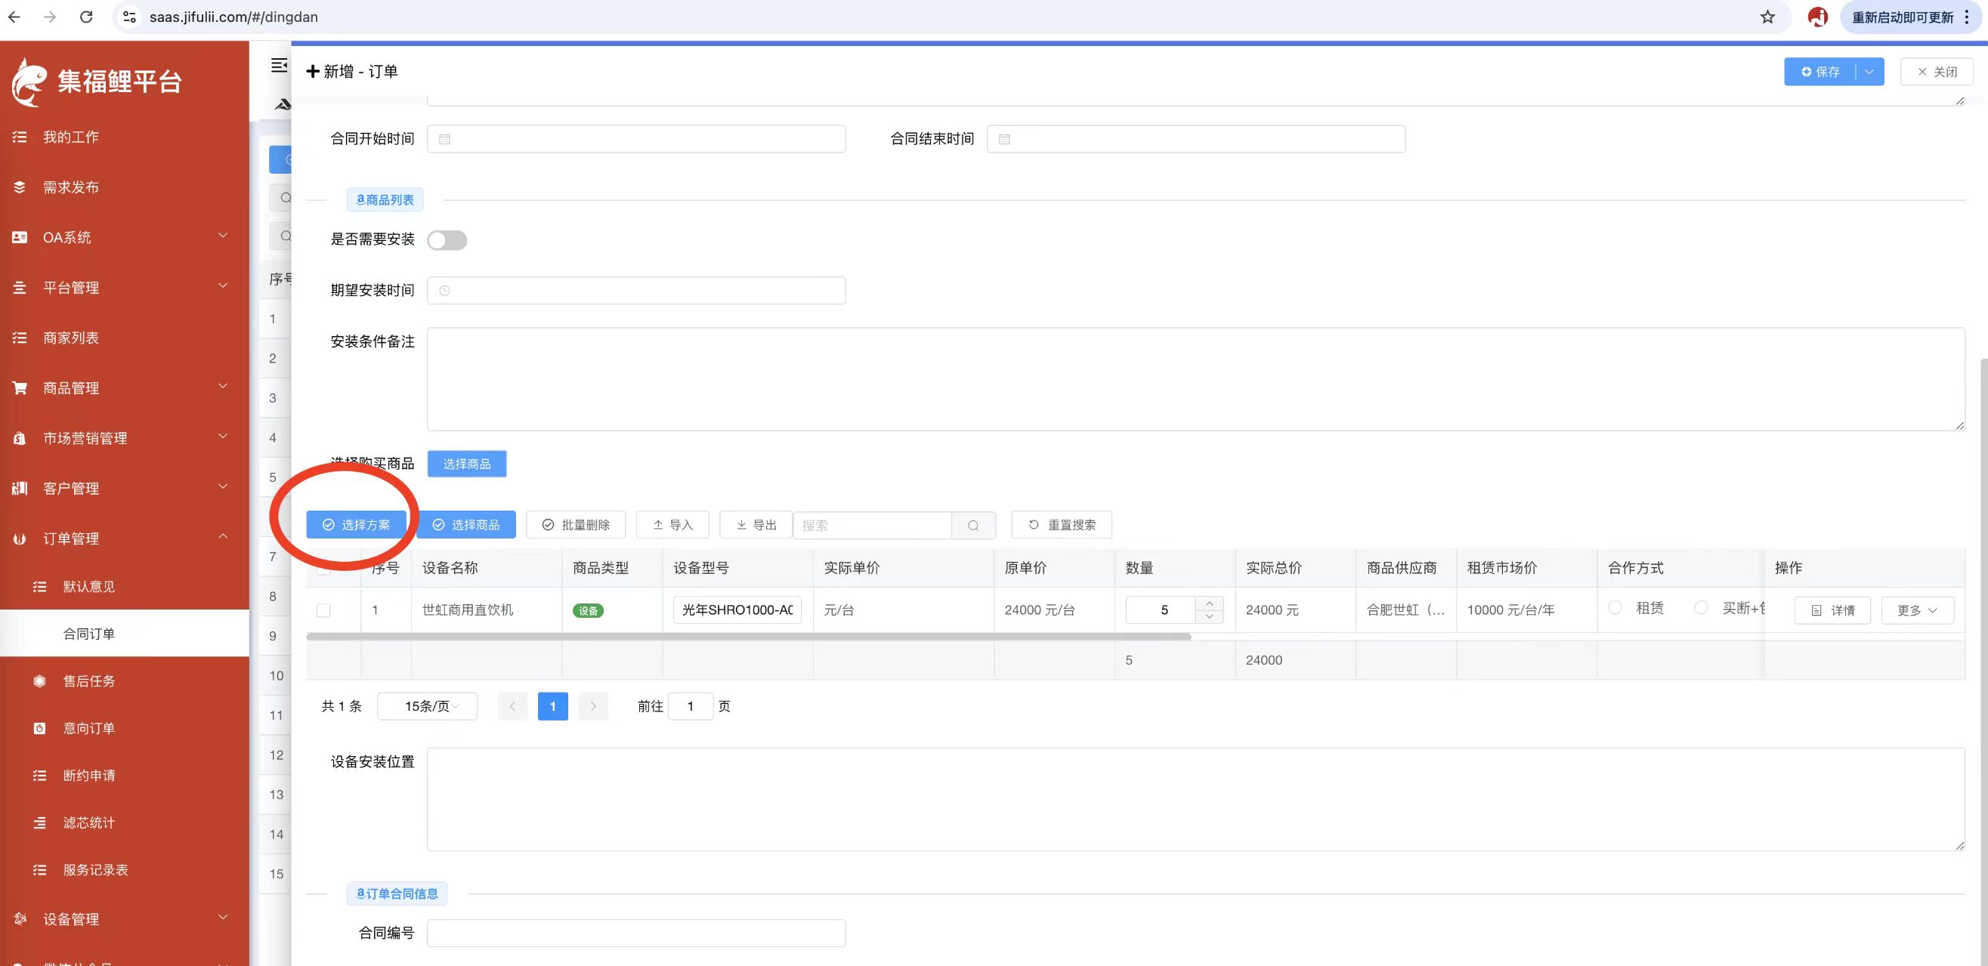Open the browser profile avatar
Screen dimensions: 1988x966
pyautogui.click(x=1817, y=16)
